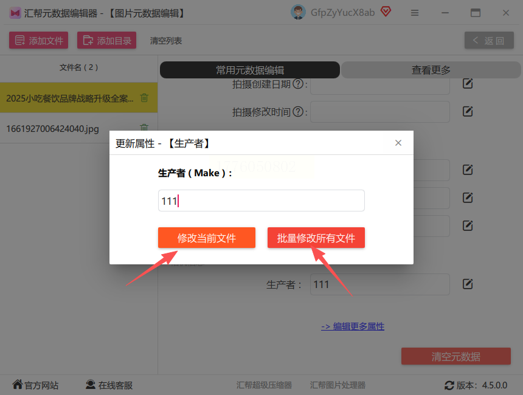523x395 pixels.
Task: Click 清空列表 in the toolbar
Action: 166,41
